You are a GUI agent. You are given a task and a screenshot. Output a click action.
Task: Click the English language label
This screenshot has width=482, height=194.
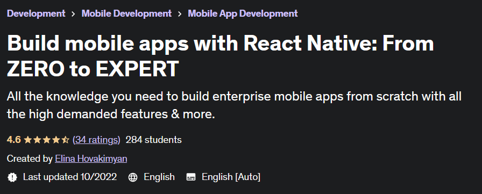tap(159, 177)
